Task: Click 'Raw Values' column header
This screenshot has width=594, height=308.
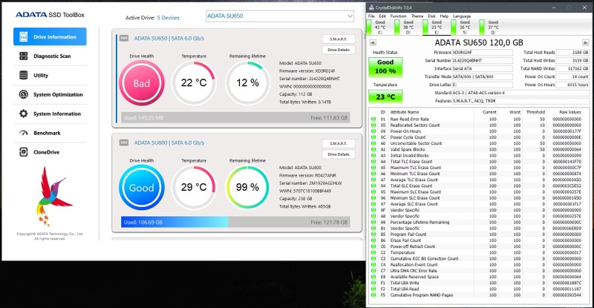Action: (570, 112)
